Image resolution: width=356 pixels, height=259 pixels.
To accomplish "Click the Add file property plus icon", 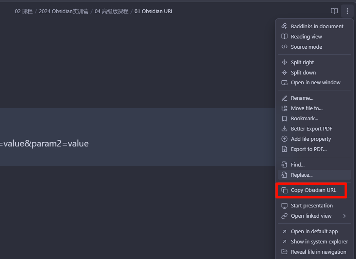I will tap(284, 139).
